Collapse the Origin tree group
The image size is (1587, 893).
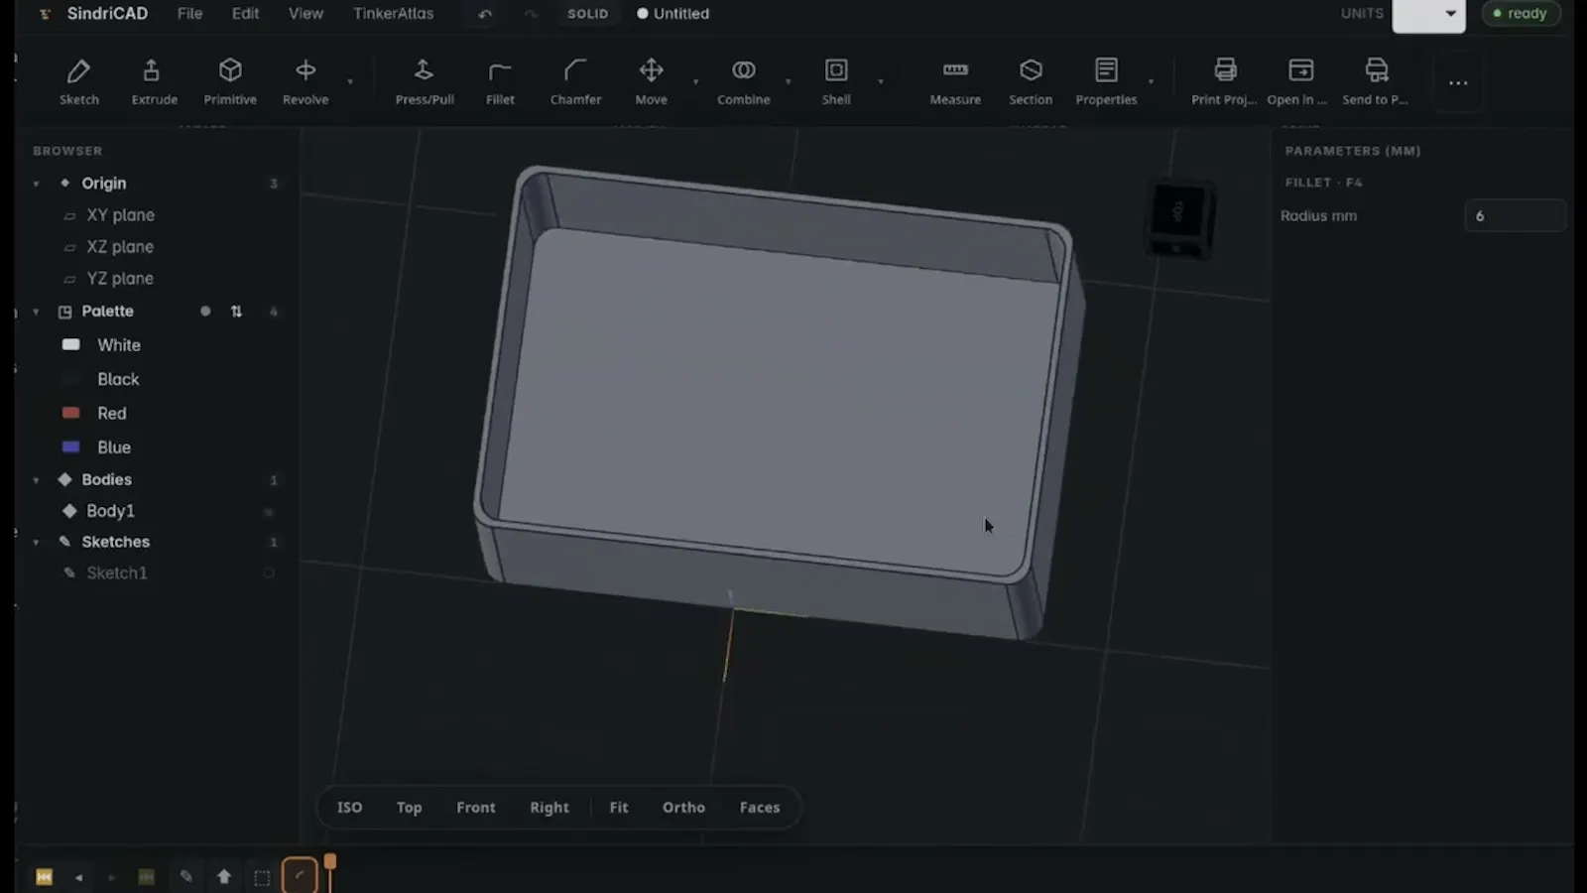[x=37, y=184]
